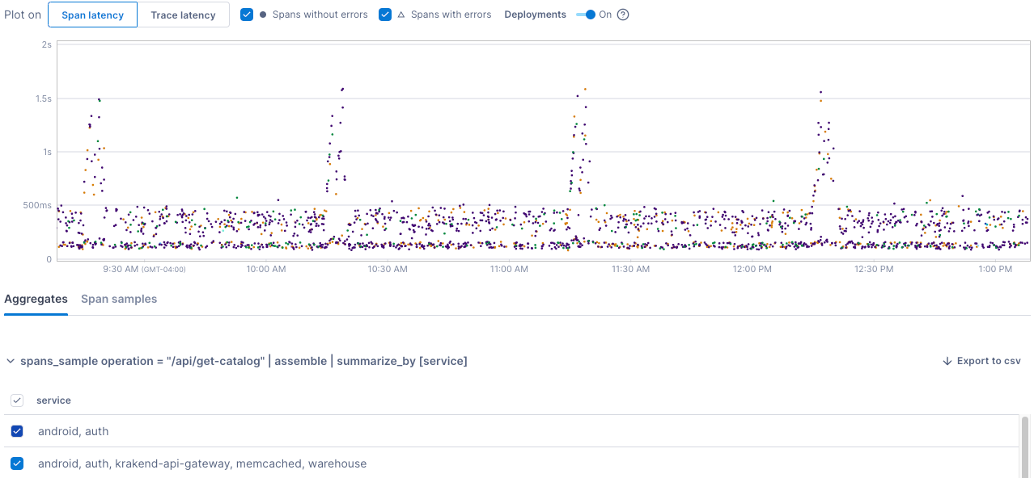Switch to the Span samples tab
The width and height of the screenshot is (1034, 478).
119,299
